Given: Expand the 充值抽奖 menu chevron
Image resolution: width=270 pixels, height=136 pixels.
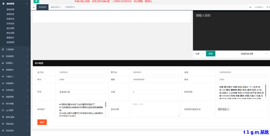Looking at the screenshot, I should coord(27,83).
